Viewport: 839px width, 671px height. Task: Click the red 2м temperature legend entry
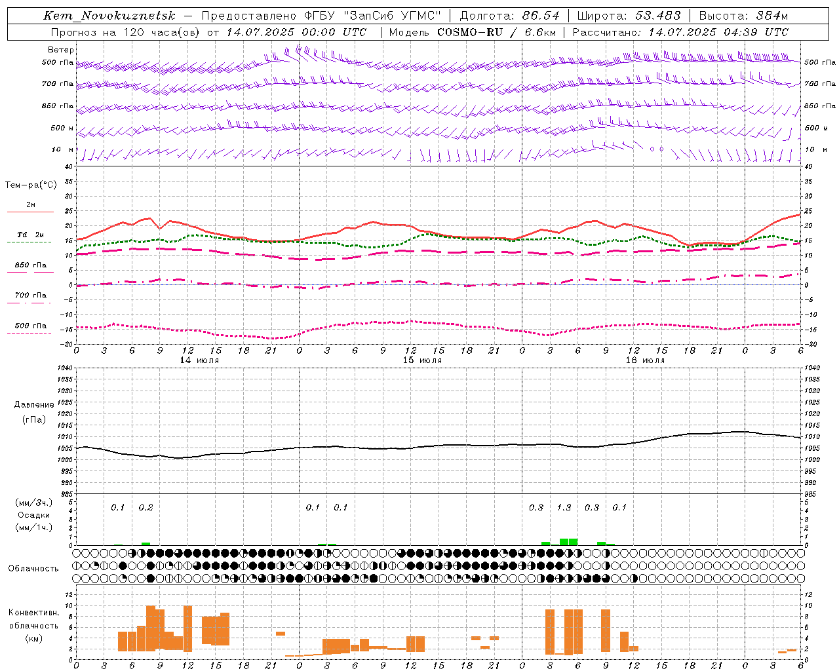[x=31, y=207]
